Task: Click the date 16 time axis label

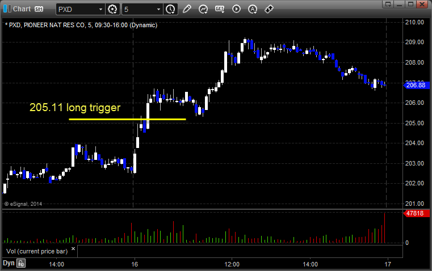Action: tap(135, 264)
